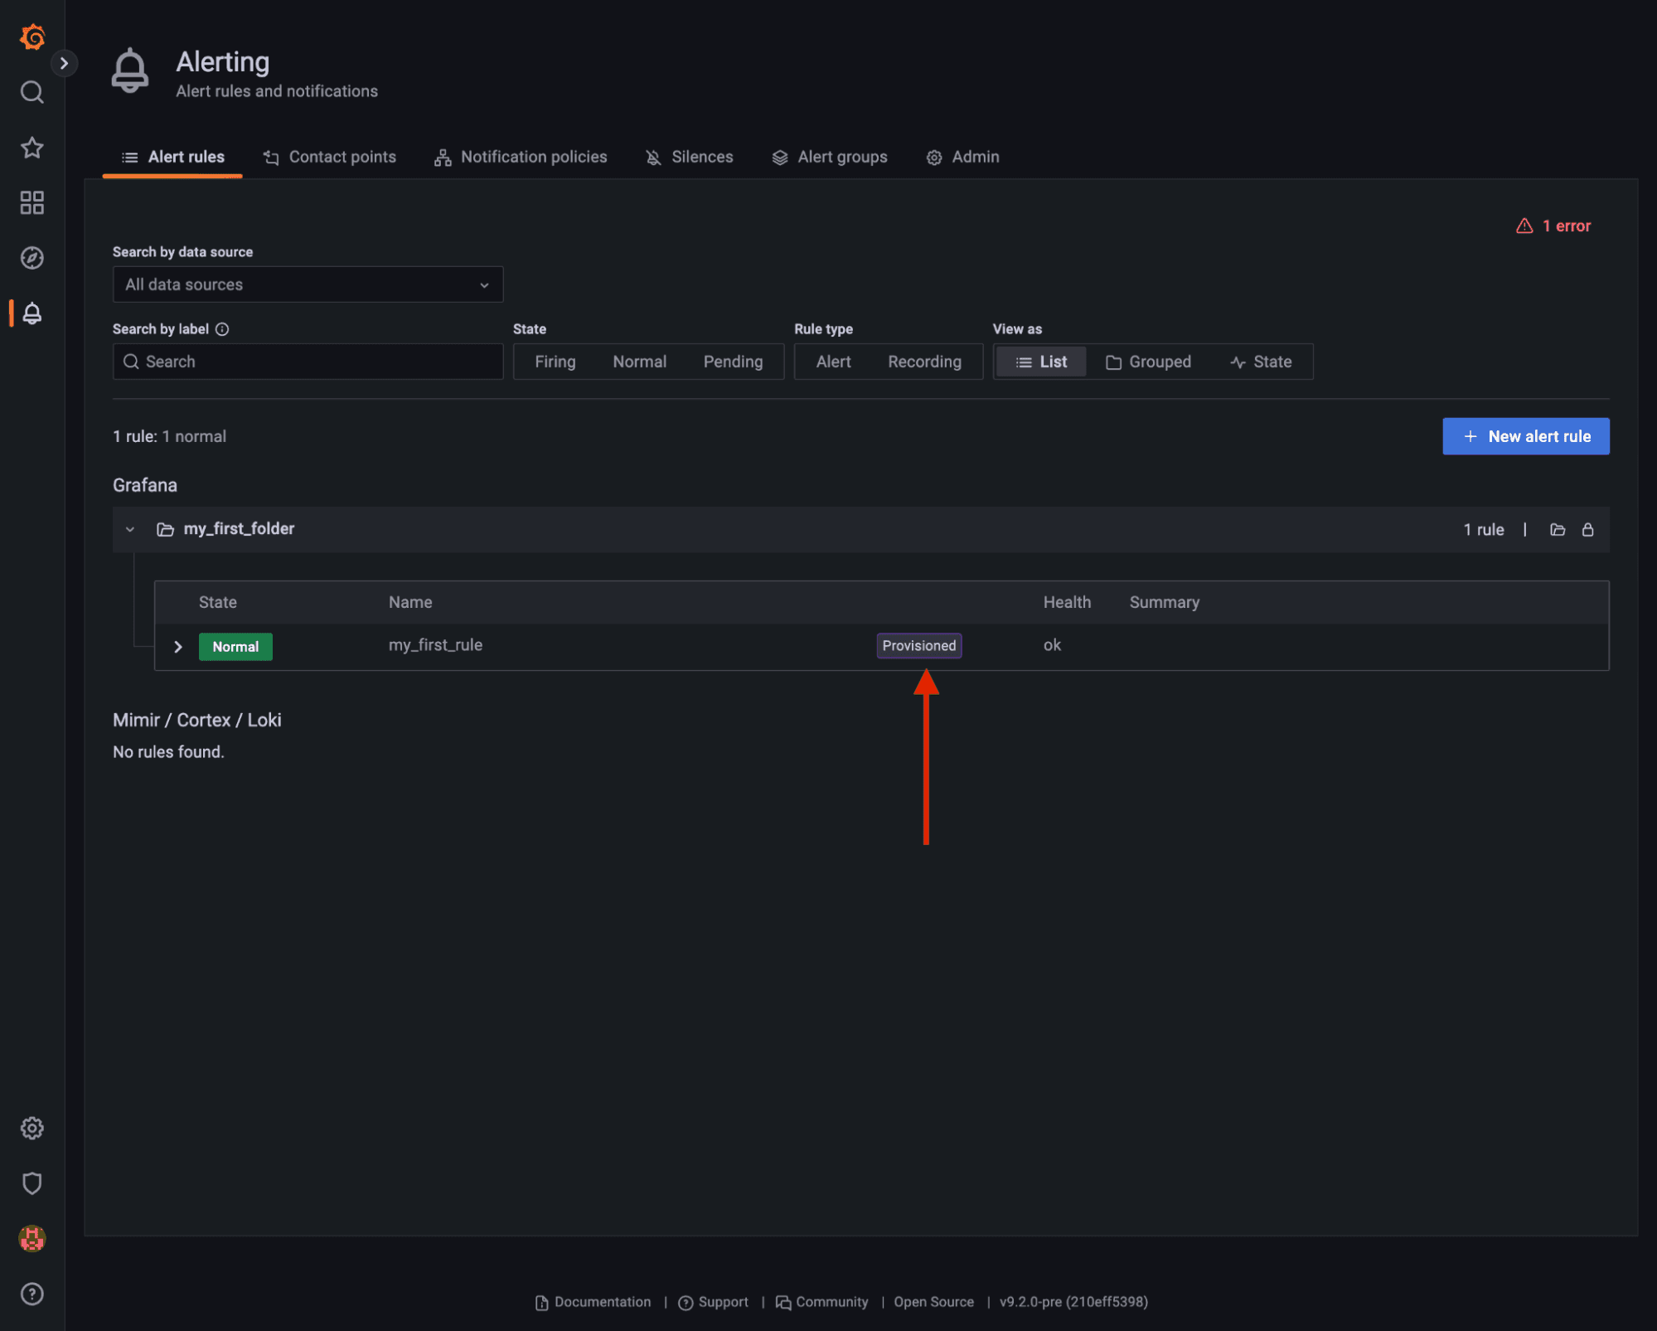This screenshot has width=1657, height=1331.
Task: Open the Grafana search pane
Action: pos(31,92)
